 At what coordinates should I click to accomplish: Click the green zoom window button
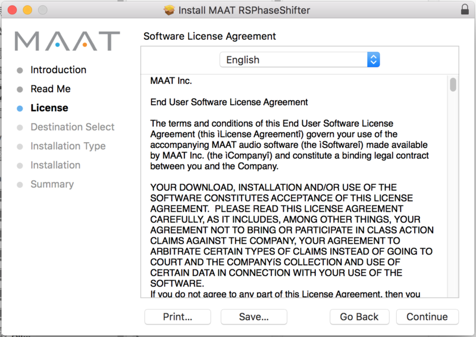[42, 10]
